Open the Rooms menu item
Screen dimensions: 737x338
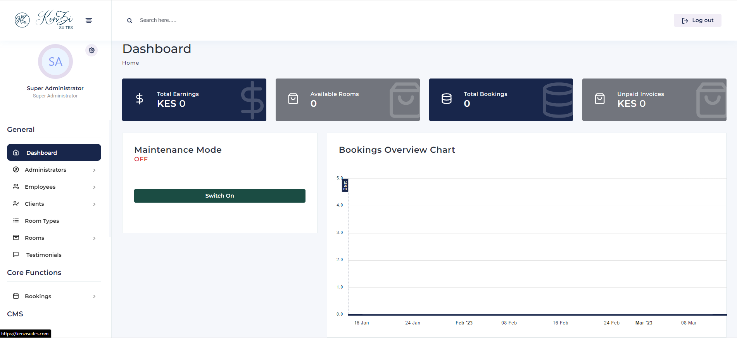point(54,237)
